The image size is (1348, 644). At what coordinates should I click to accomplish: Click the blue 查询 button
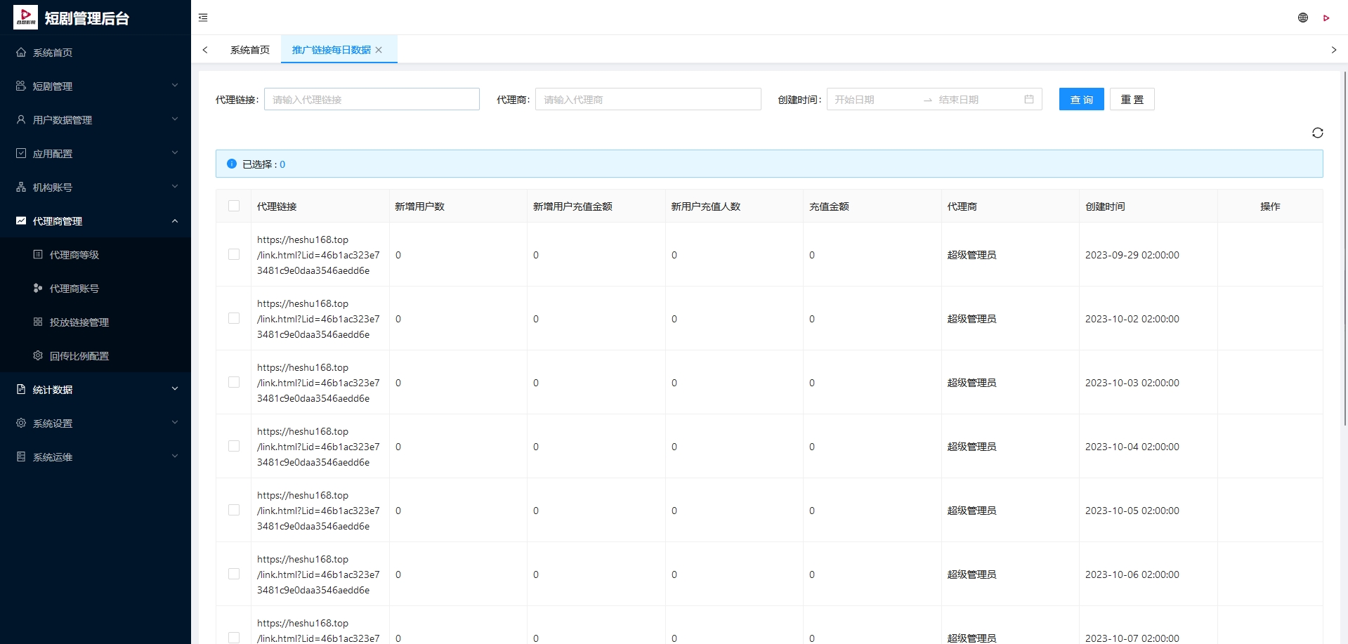1081,99
